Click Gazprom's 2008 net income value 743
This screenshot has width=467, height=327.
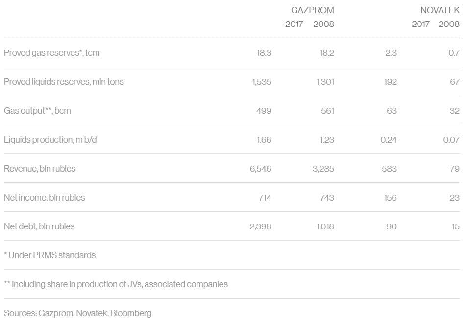click(326, 198)
